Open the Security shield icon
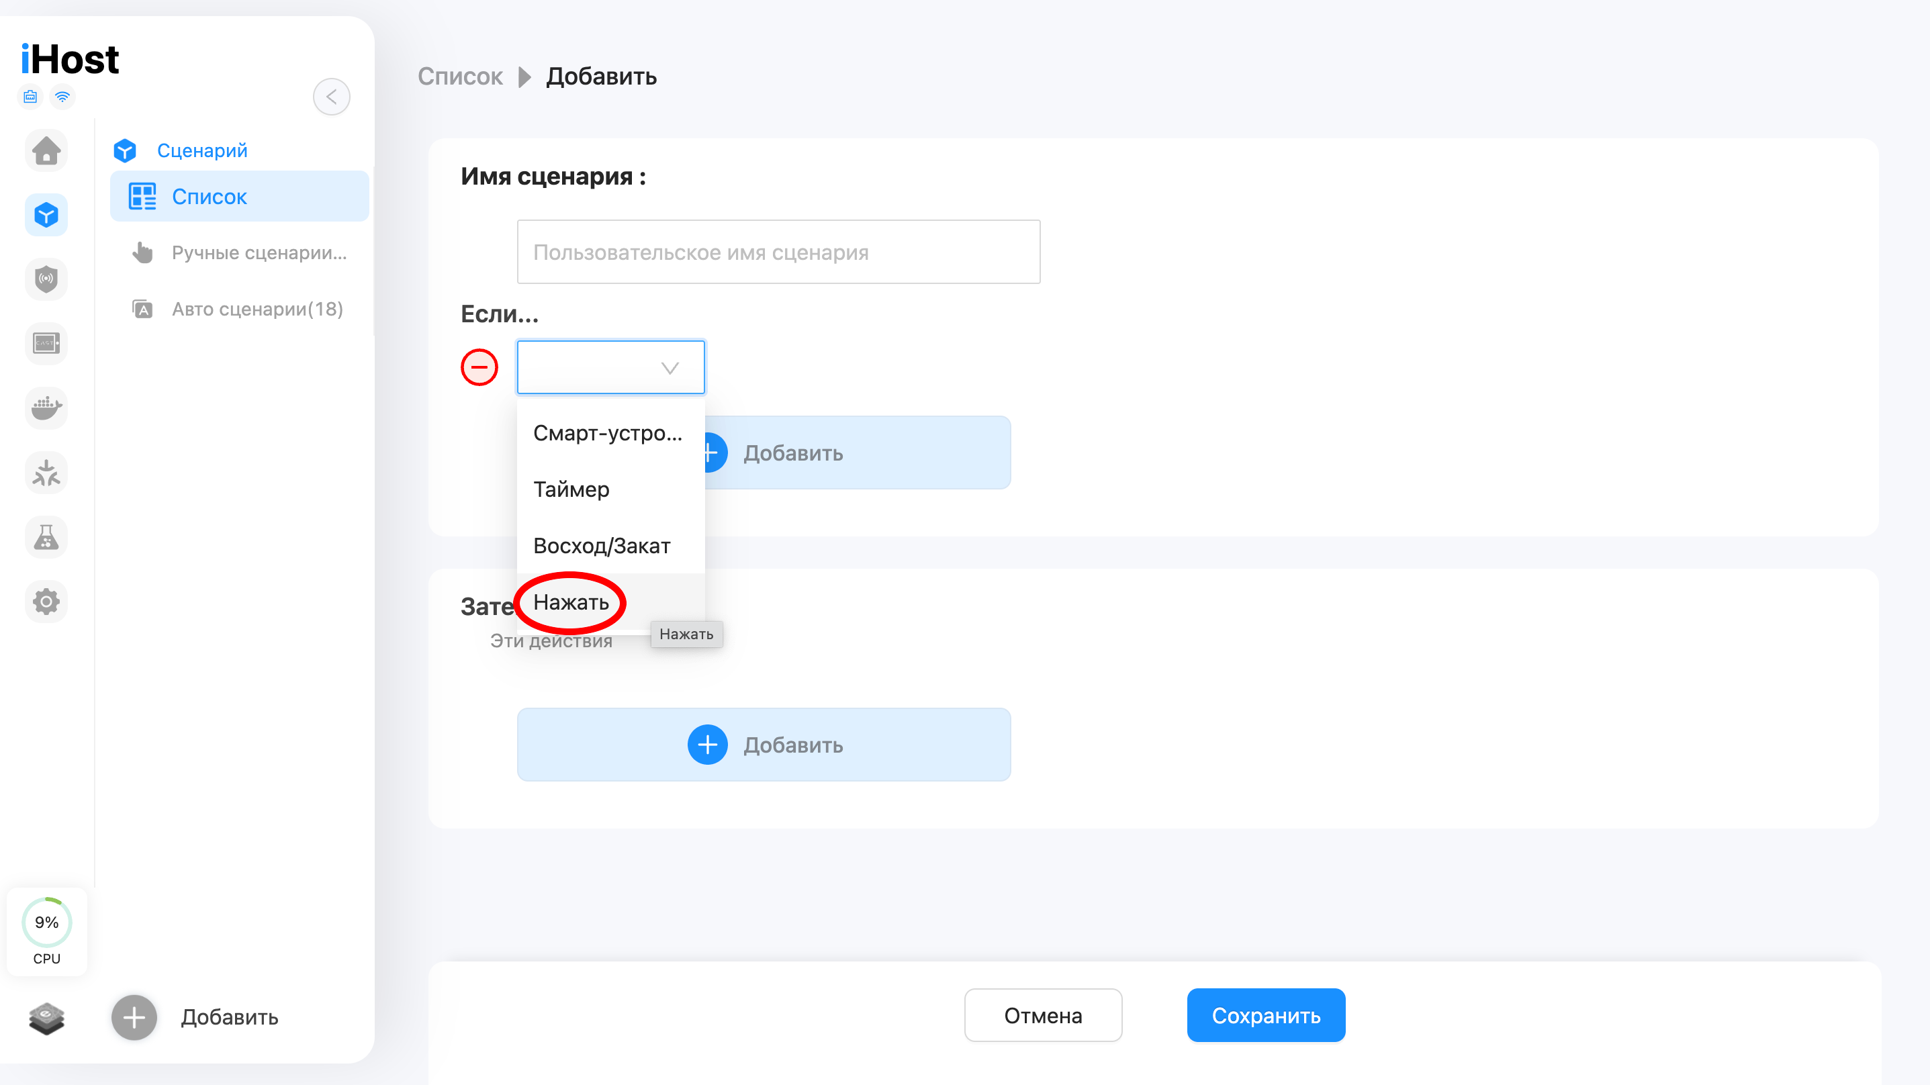 46,279
